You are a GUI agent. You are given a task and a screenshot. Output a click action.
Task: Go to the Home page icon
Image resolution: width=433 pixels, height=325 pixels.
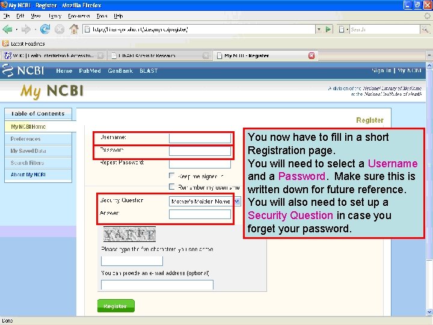tap(74, 29)
